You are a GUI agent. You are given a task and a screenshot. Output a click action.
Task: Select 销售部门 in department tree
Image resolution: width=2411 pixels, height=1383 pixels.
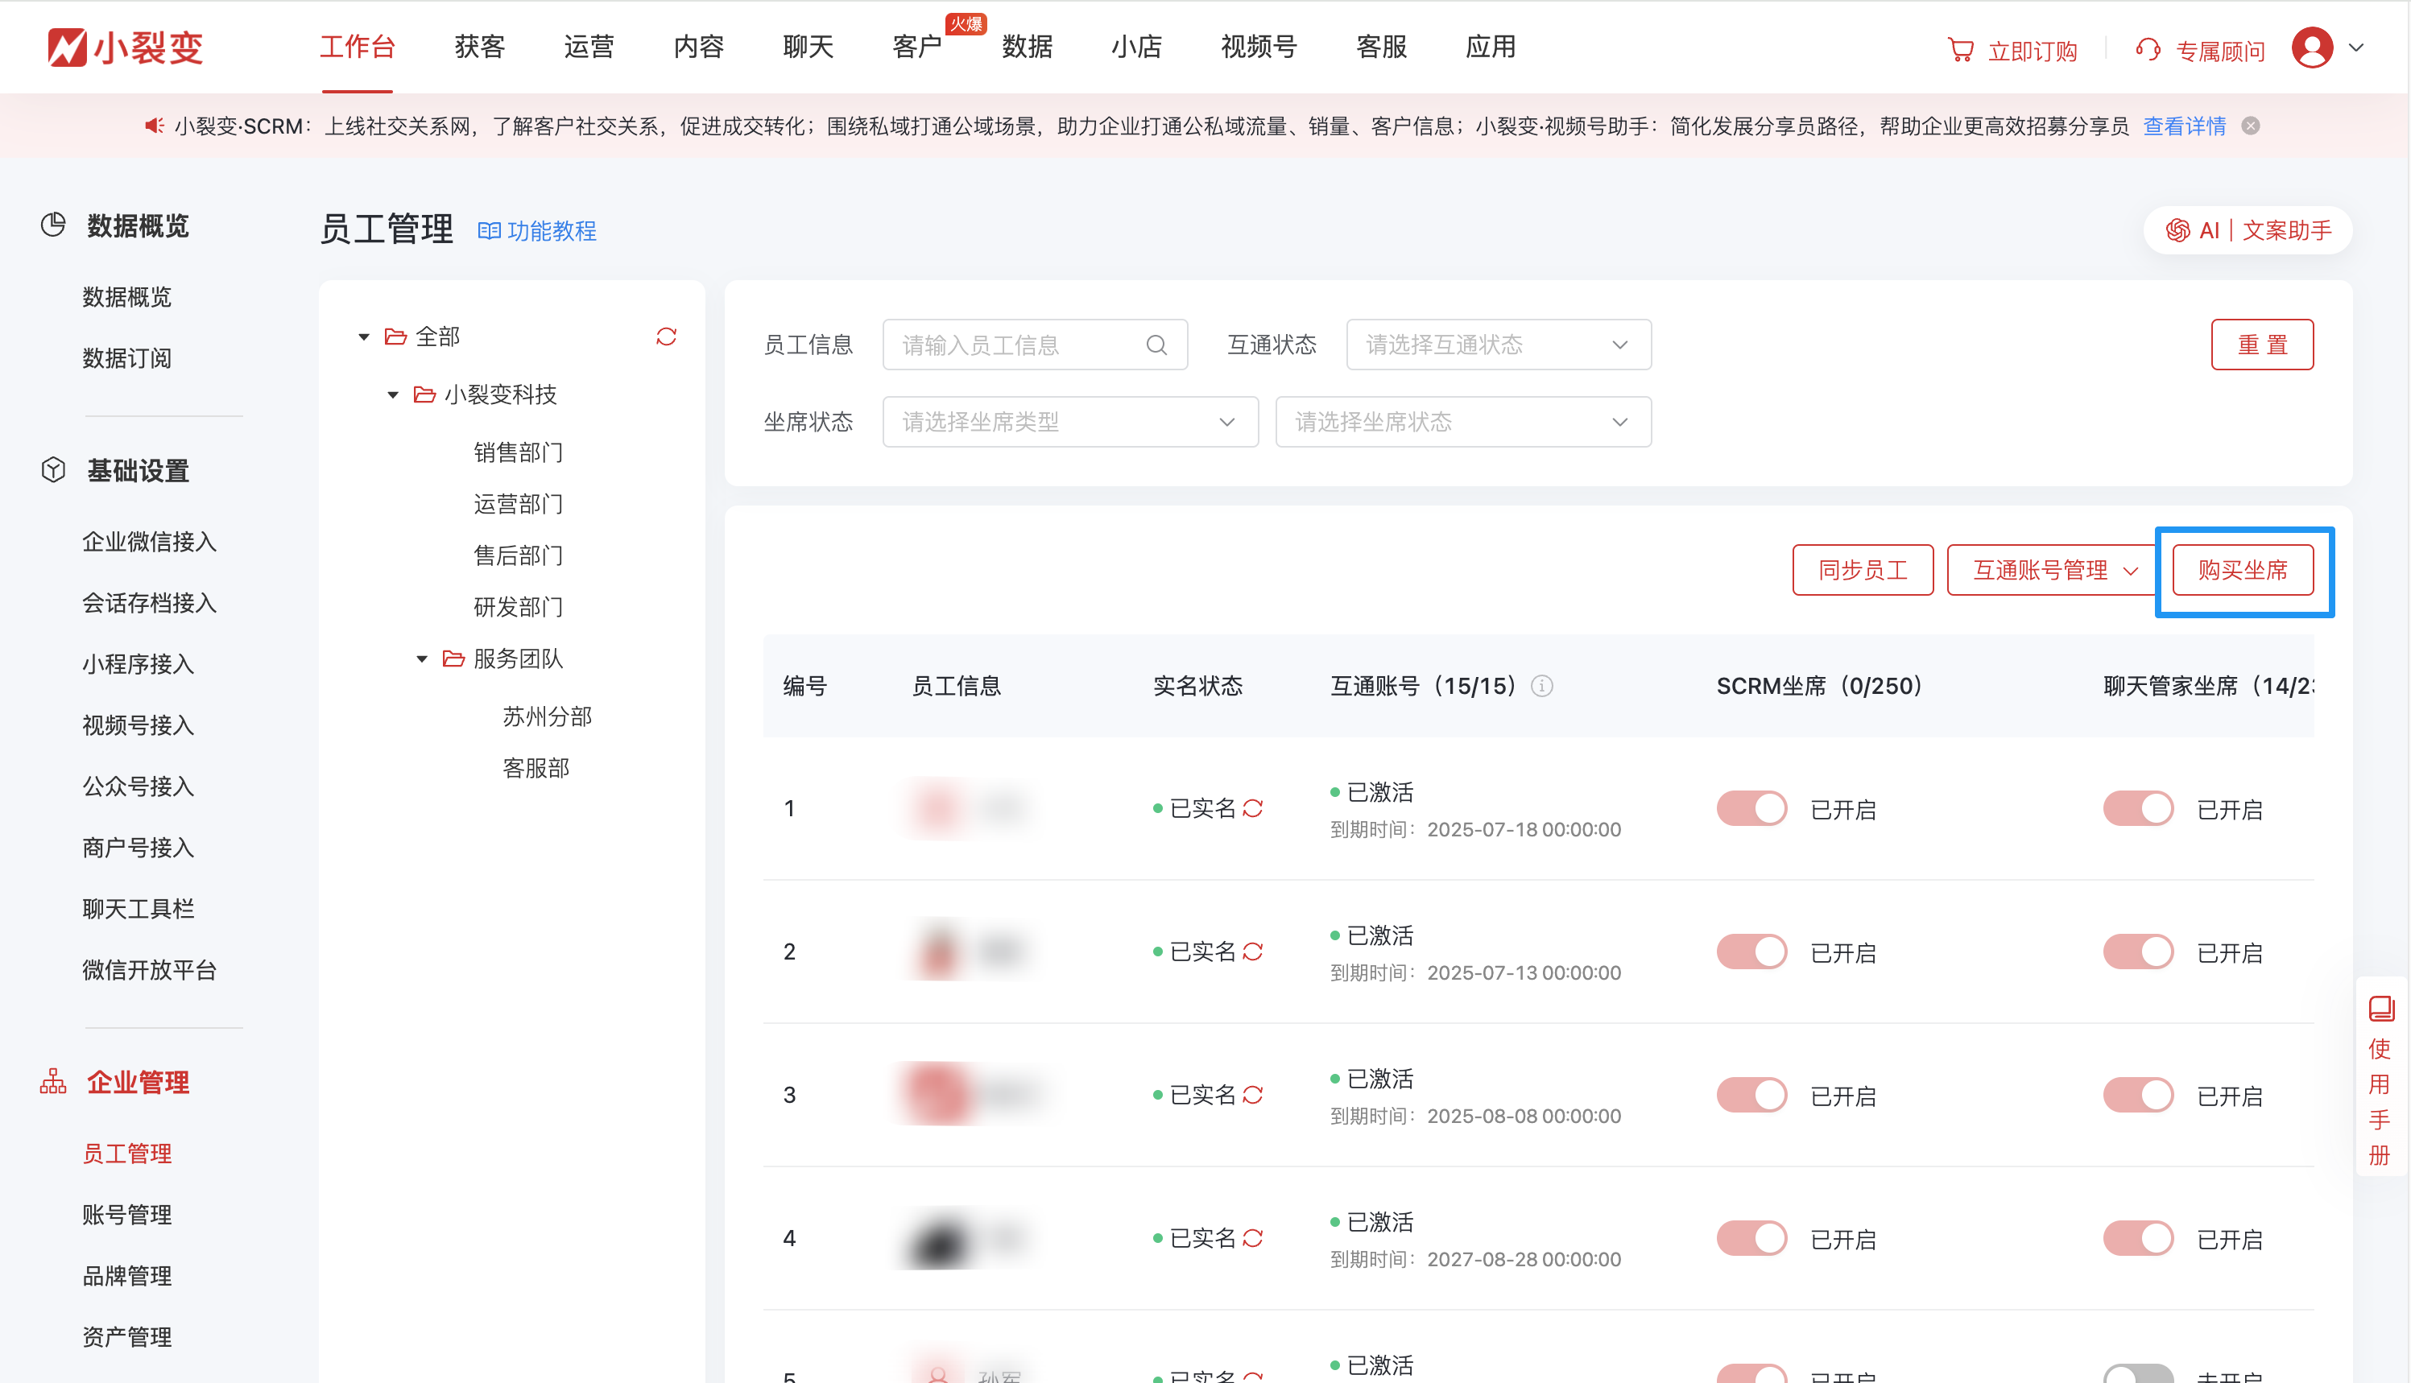pyautogui.click(x=519, y=452)
